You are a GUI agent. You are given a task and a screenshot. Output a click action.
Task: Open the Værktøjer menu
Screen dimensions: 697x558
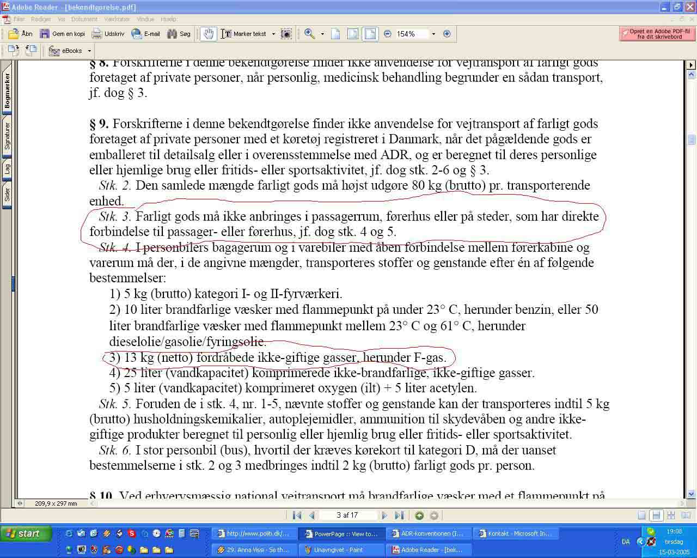117,19
